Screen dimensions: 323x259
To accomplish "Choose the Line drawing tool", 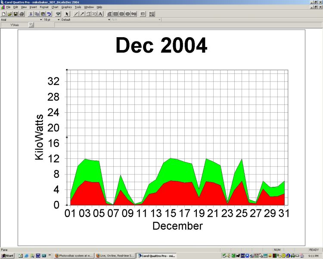I will coord(76,14).
